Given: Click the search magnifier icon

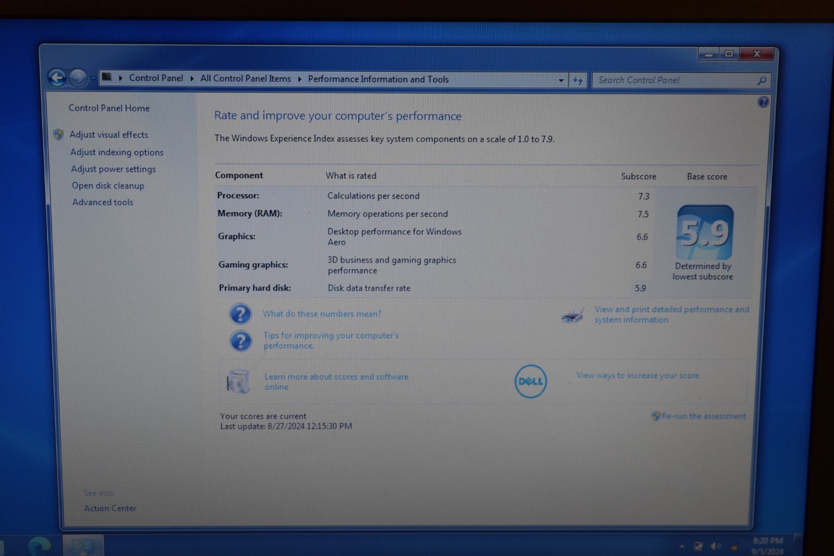Looking at the screenshot, I should click(762, 80).
